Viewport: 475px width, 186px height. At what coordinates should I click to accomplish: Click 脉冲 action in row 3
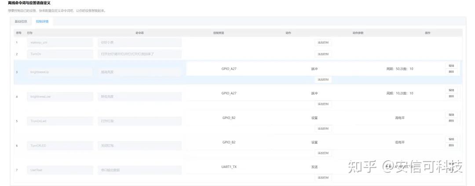pos(314,69)
